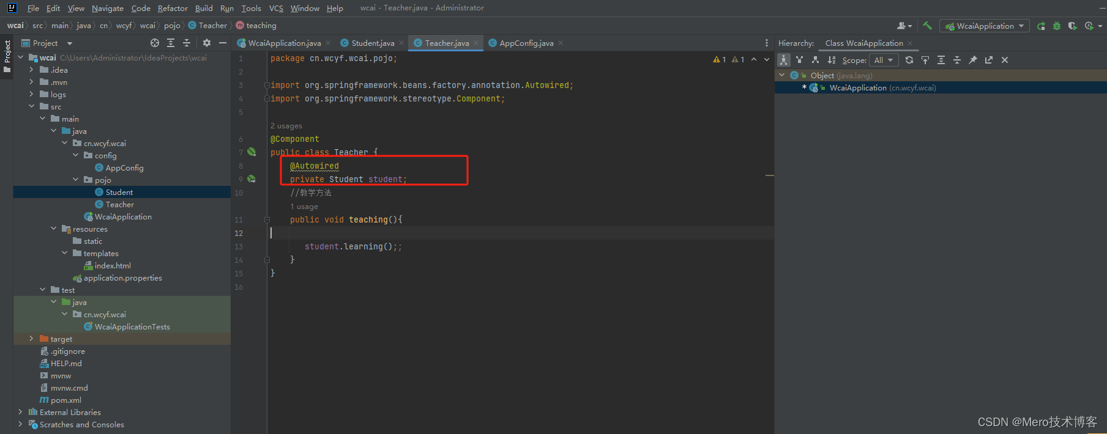Run with coverage using the shield icon
The width and height of the screenshot is (1107, 434).
point(1072,26)
